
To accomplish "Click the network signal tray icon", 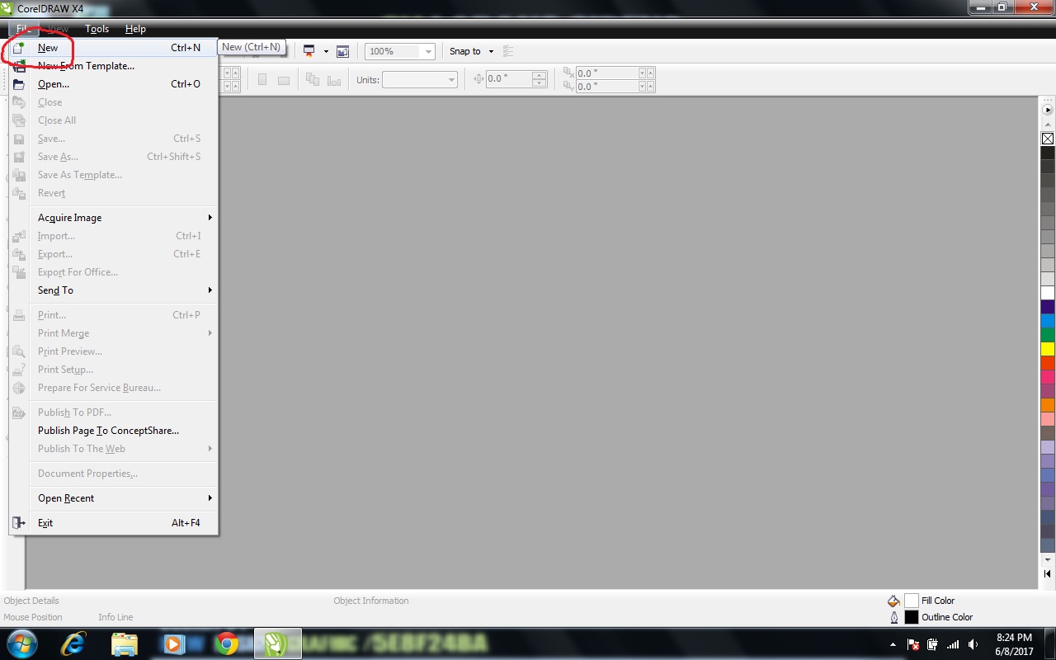I will click(x=953, y=644).
